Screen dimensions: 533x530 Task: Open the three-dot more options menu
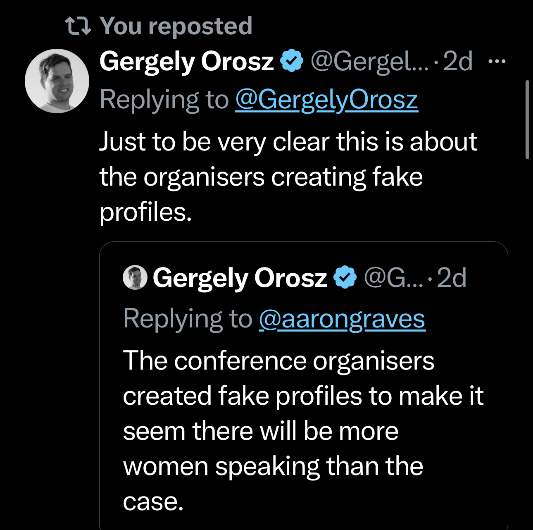pos(497,62)
